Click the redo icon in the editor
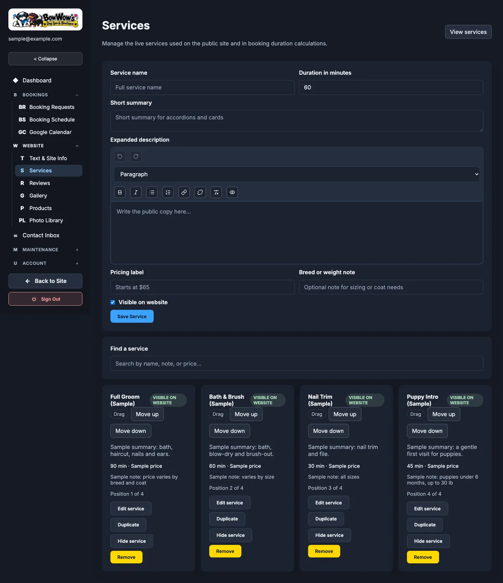Viewport: 503px width, 583px height. (136, 156)
